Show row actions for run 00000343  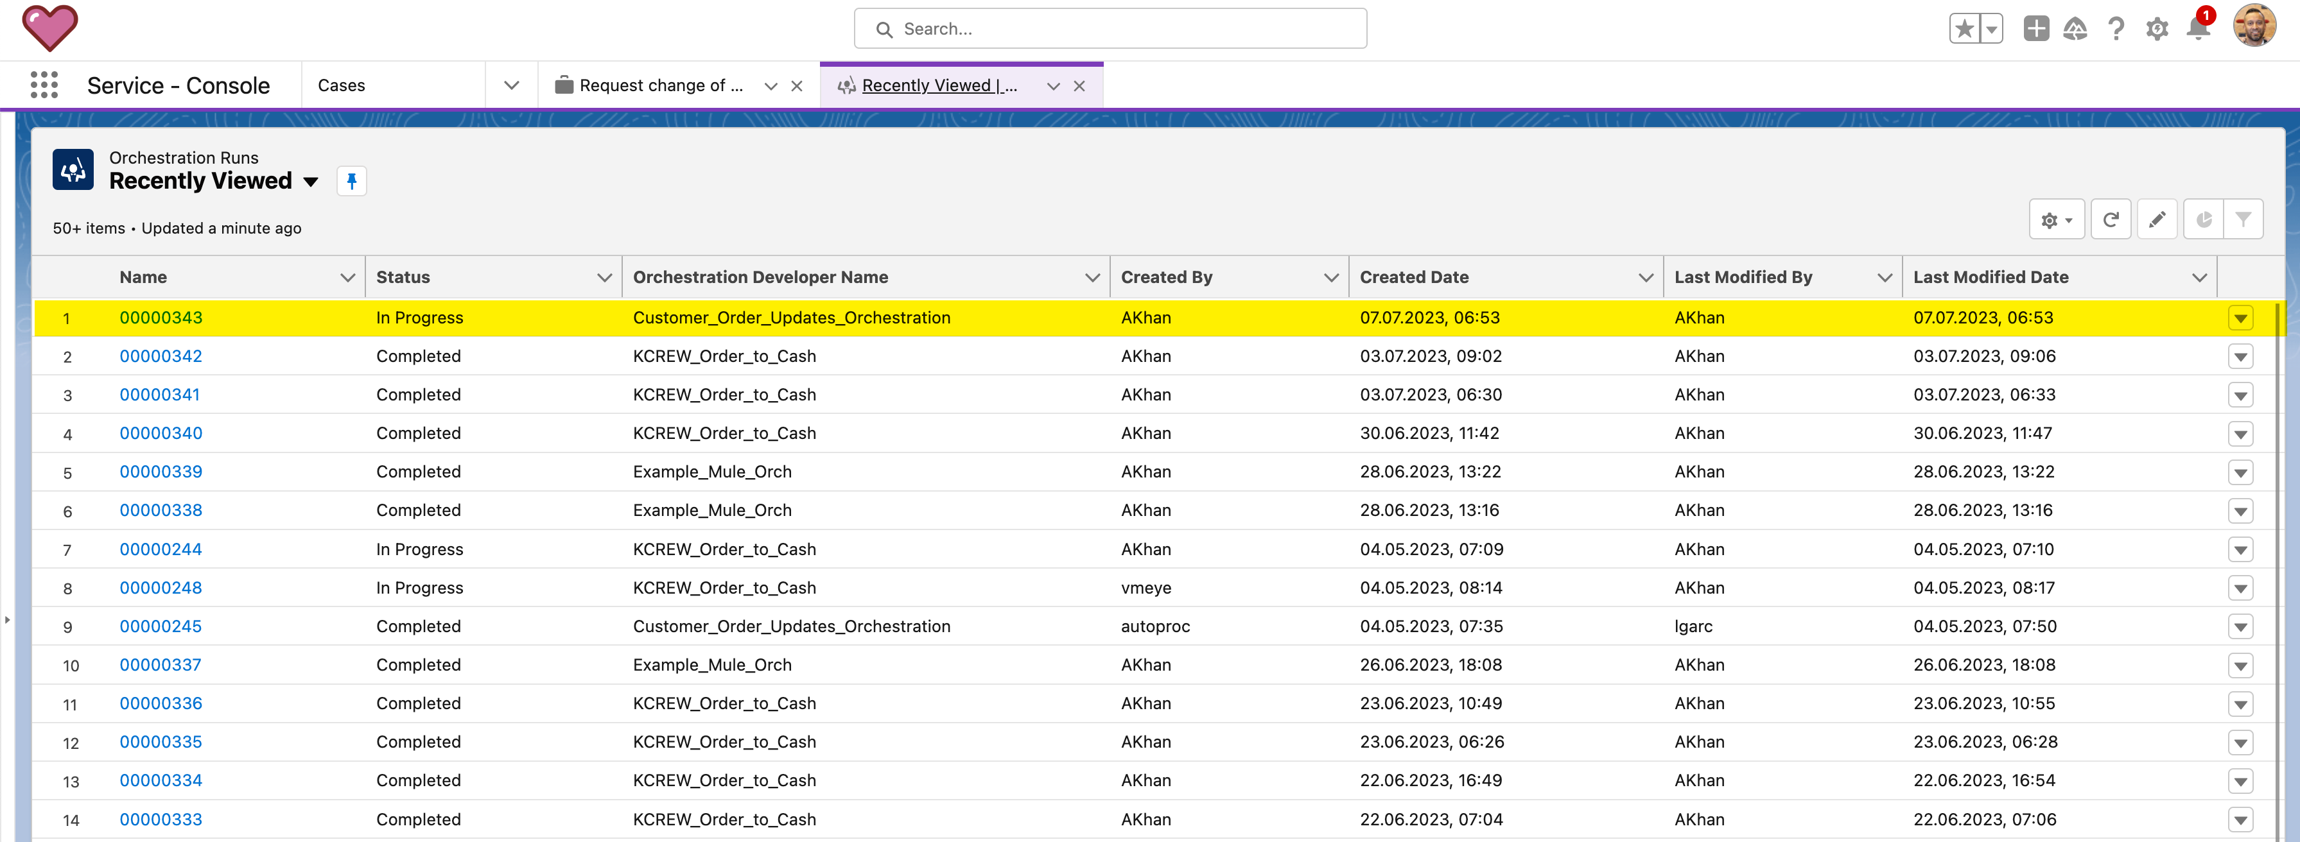coord(2240,318)
